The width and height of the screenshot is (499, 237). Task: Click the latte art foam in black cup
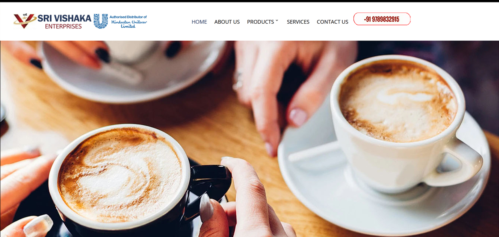pos(120,175)
